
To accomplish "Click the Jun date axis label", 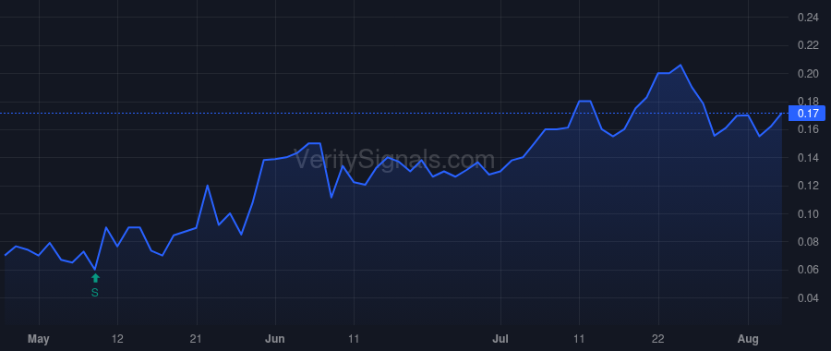I will click(x=275, y=339).
